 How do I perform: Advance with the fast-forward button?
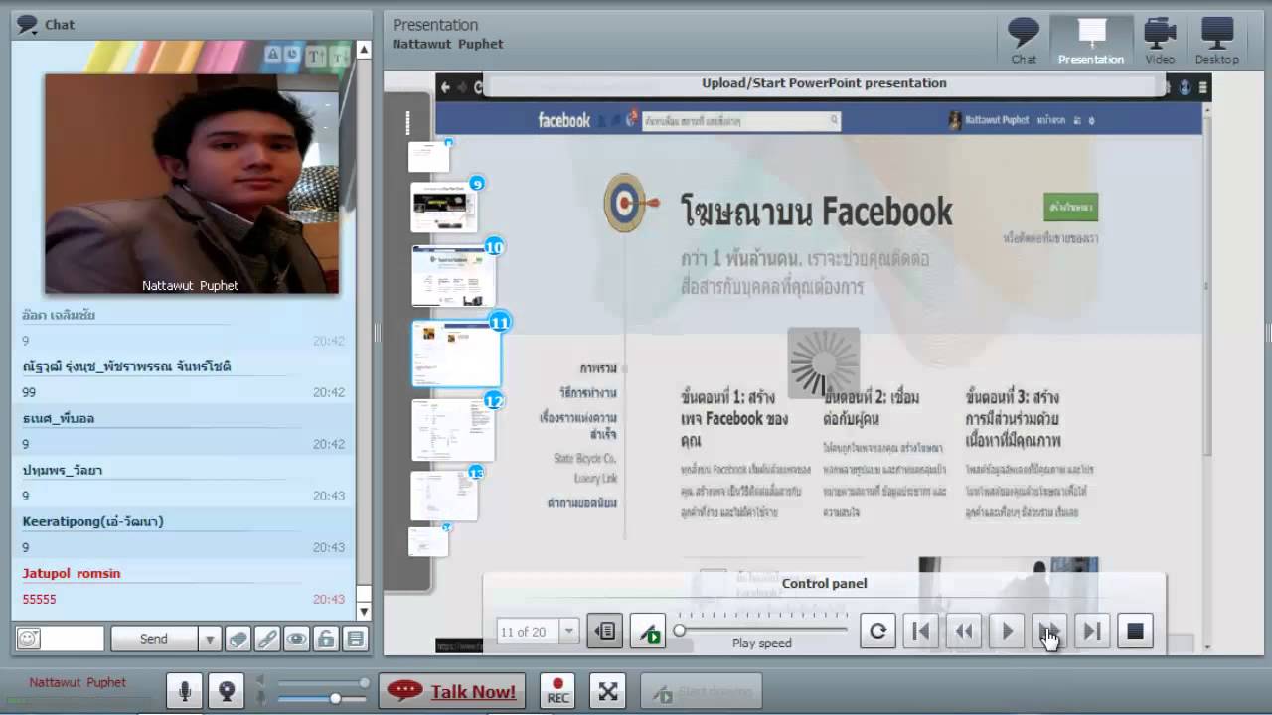point(1049,631)
